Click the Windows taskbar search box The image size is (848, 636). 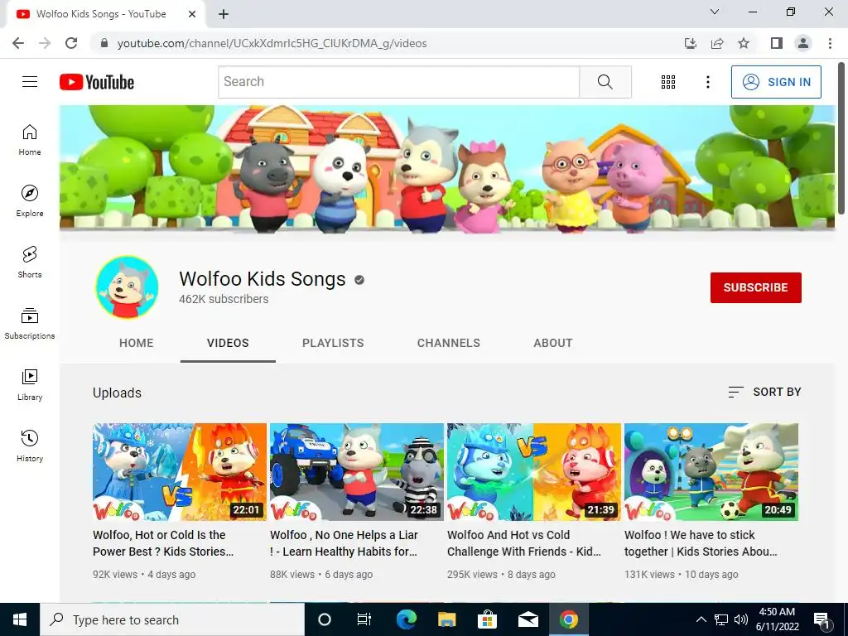click(172, 619)
